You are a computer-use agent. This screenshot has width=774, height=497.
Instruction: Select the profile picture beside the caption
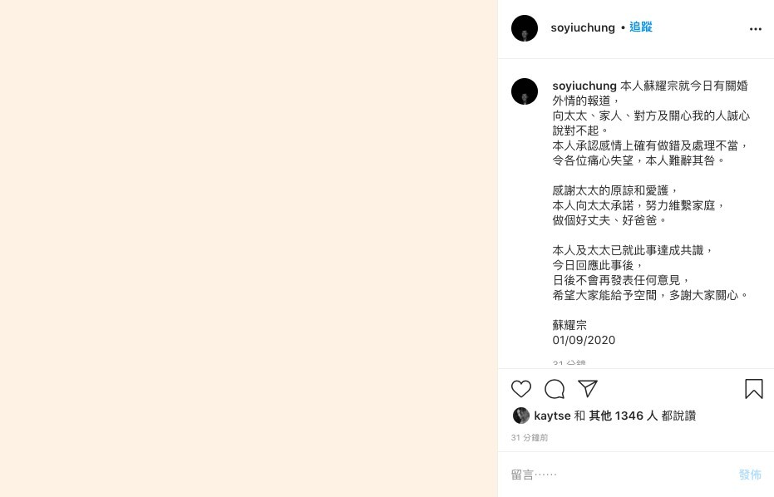tap(525, 91)
